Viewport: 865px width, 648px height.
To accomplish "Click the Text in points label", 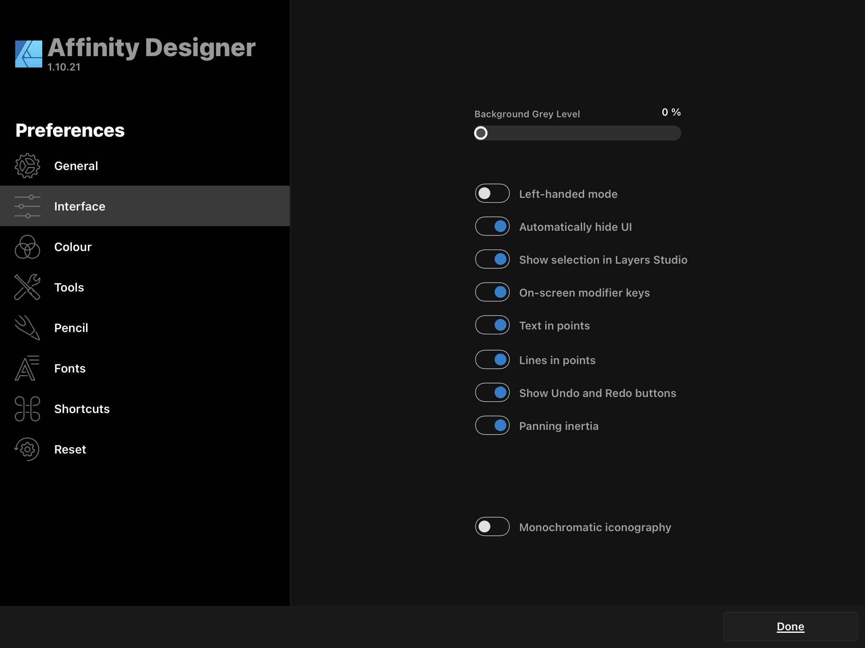I will click(554, 326).
